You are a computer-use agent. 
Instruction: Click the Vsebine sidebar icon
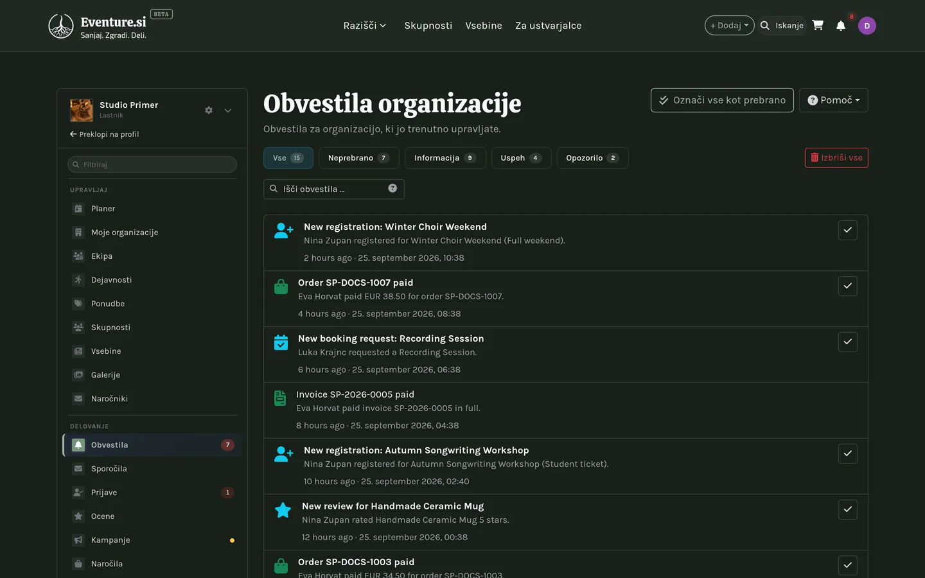78,351
